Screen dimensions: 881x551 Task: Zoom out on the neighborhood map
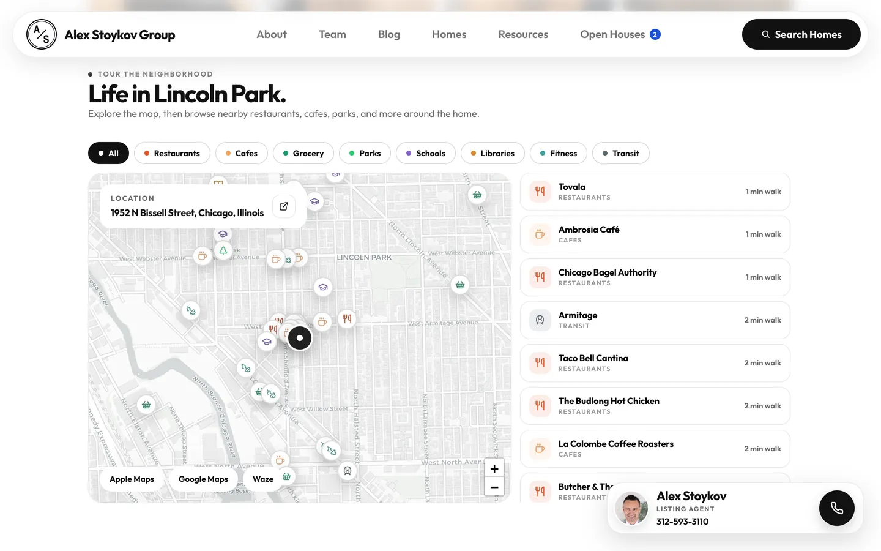[x=494, y=487]
